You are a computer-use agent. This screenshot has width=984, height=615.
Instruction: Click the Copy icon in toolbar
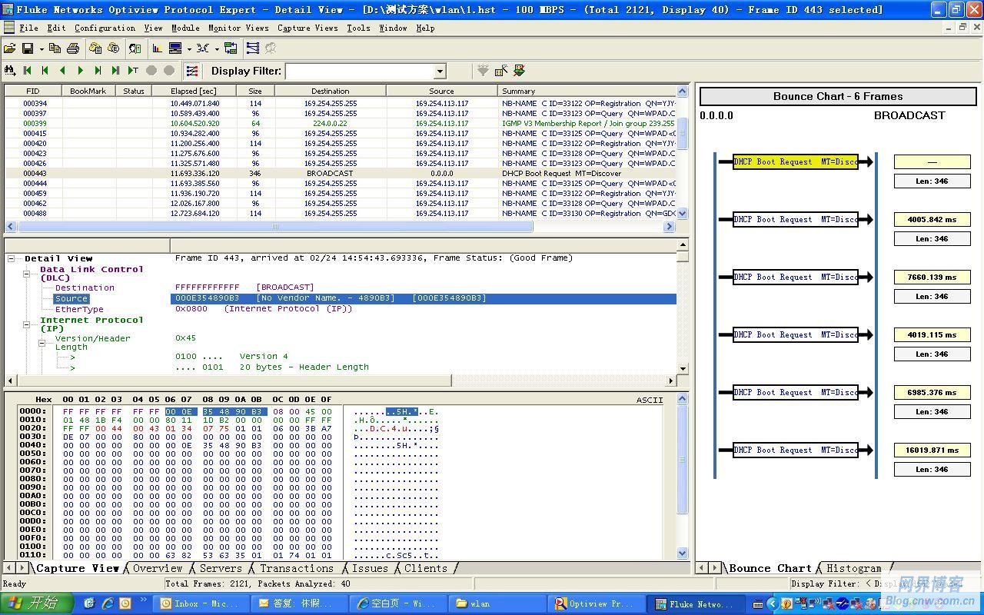[x=55, y=48]
